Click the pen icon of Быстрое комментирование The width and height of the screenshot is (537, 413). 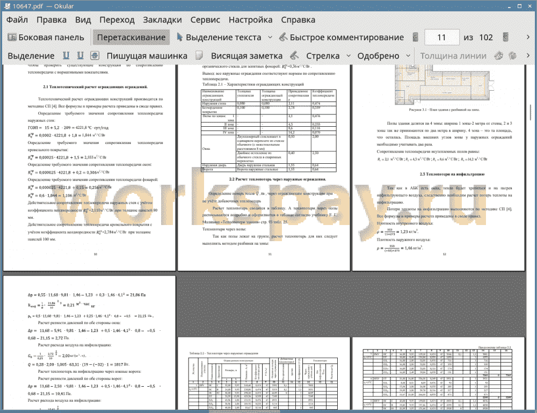[283, 37]
